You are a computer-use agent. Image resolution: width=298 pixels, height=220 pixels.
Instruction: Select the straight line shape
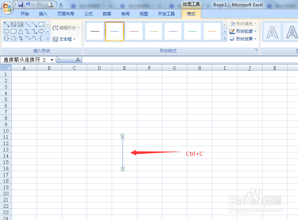point(28,24)
